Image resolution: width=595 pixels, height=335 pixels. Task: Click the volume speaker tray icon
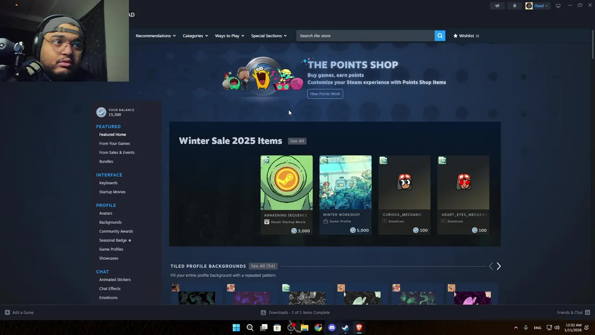point(557,328)
